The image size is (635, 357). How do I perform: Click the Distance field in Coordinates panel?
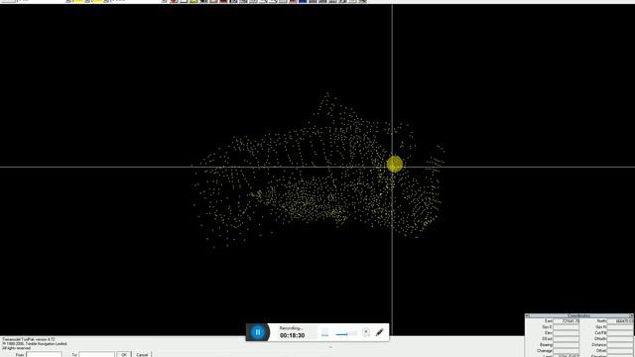[620, 345]
